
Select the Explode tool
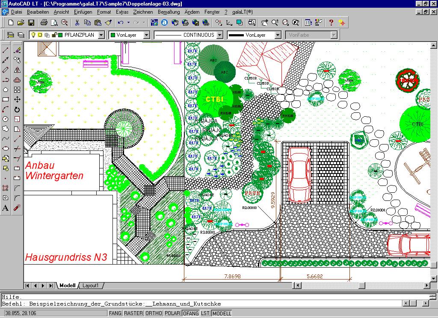pyautogui.click(x=17, y=208)
